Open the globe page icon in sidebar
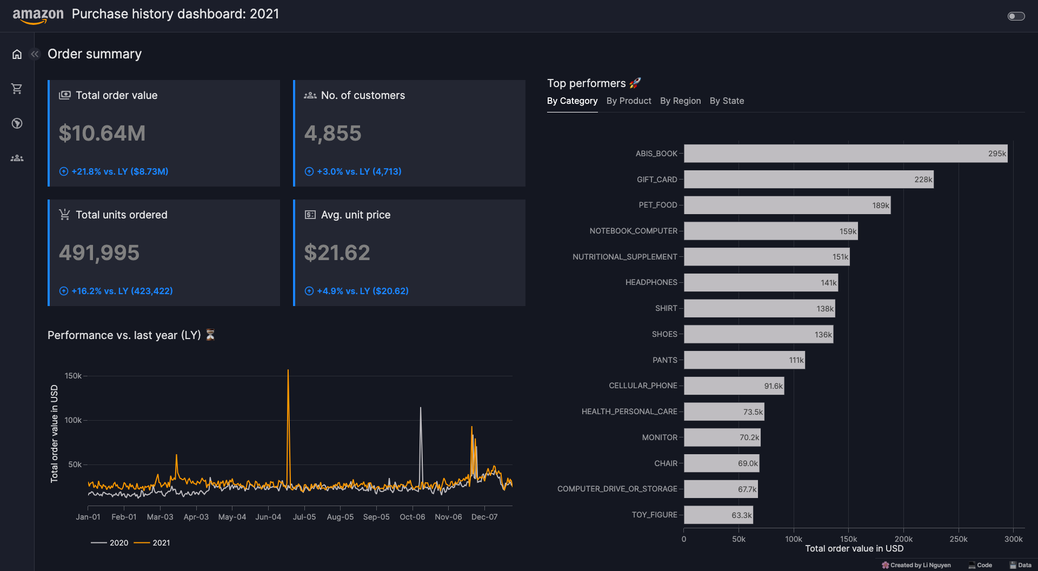The height and width of the screenshot is (571, 1038). (17, 123)
